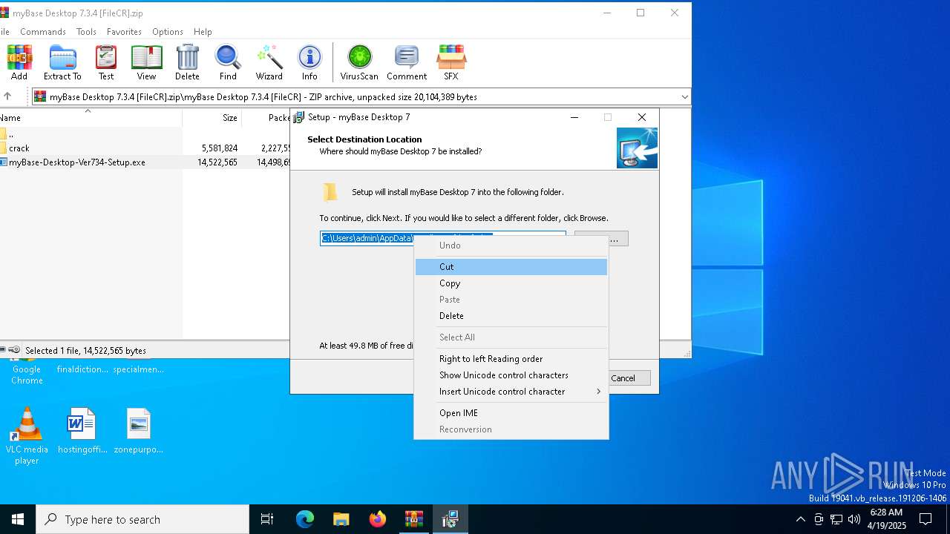950x534 pixels.
Task: Go up one folder level arrow
Action: [x=7, y=96]
